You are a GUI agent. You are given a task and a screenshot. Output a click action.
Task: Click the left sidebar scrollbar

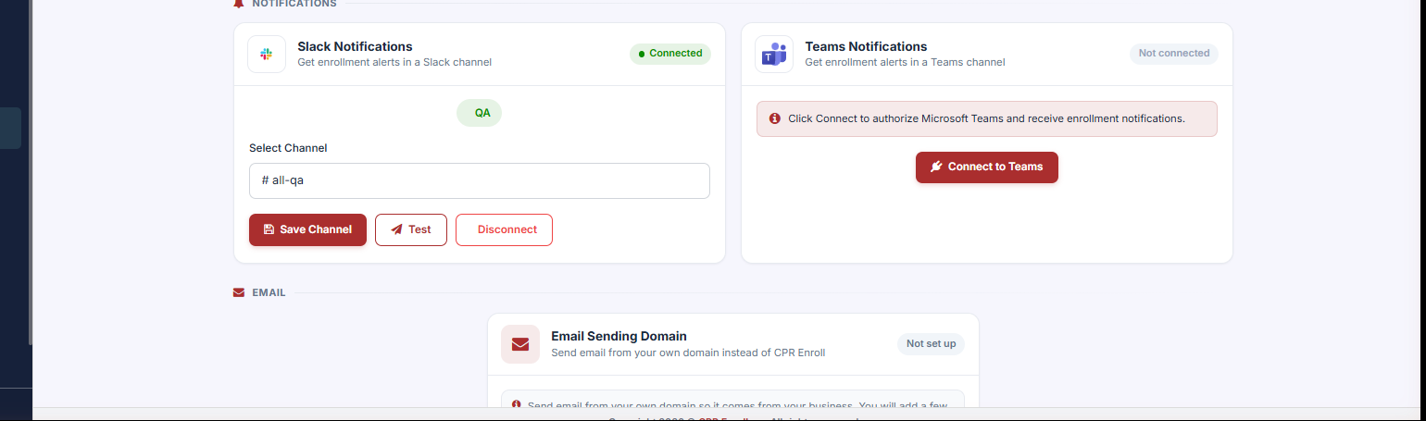(30, 173)
